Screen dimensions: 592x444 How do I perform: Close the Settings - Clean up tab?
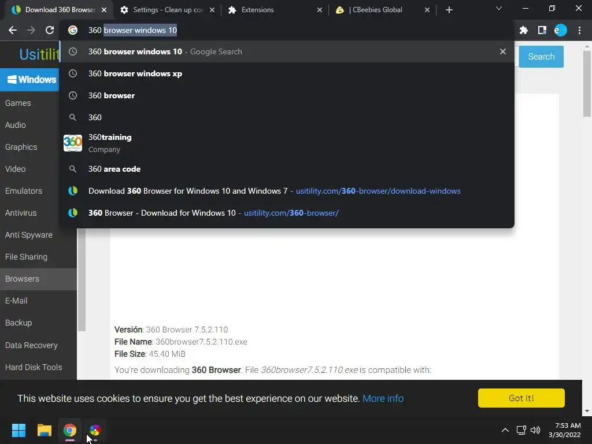point(212,10)
